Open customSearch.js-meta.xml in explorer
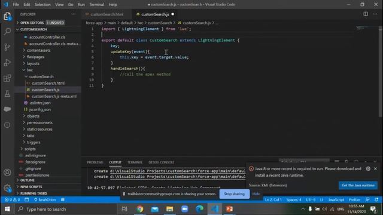Viewport: 383px width, 215px height. click(54, 96)
